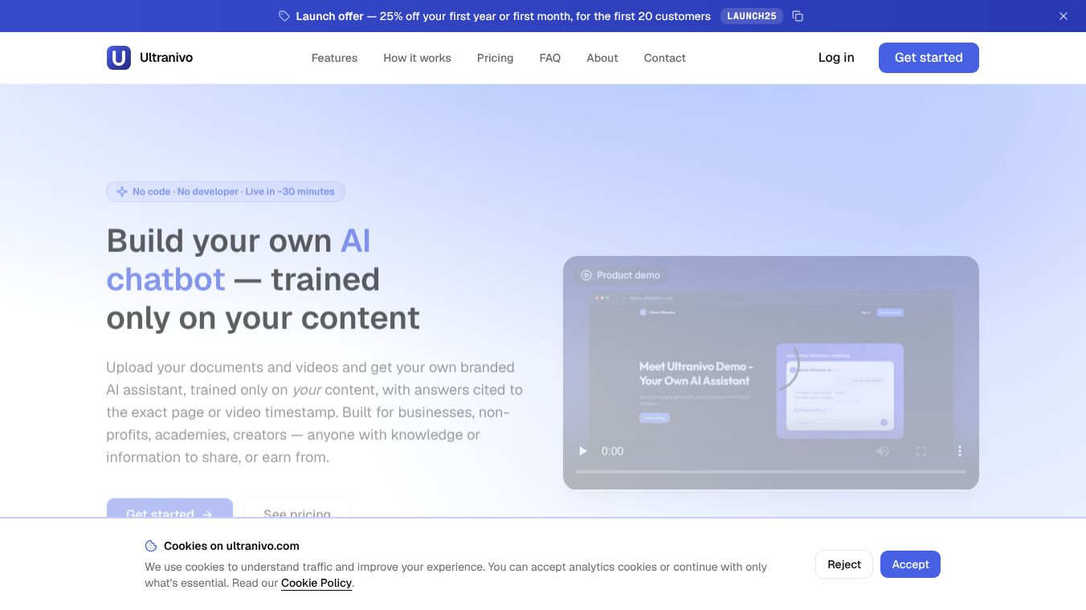Click the 'Cookies on ultranivo.com' heading
The image size is (1086, 610).
[x=231, y=546]
